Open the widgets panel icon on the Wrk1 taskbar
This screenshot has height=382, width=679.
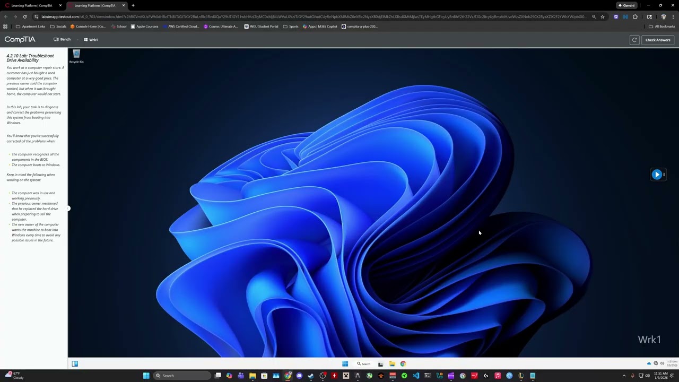[75, 364]
